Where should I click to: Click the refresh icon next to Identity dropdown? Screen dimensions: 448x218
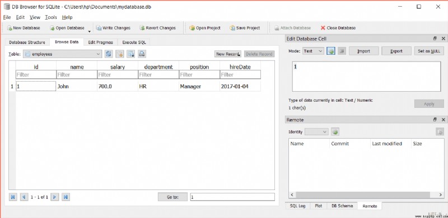tap(335, 132)
